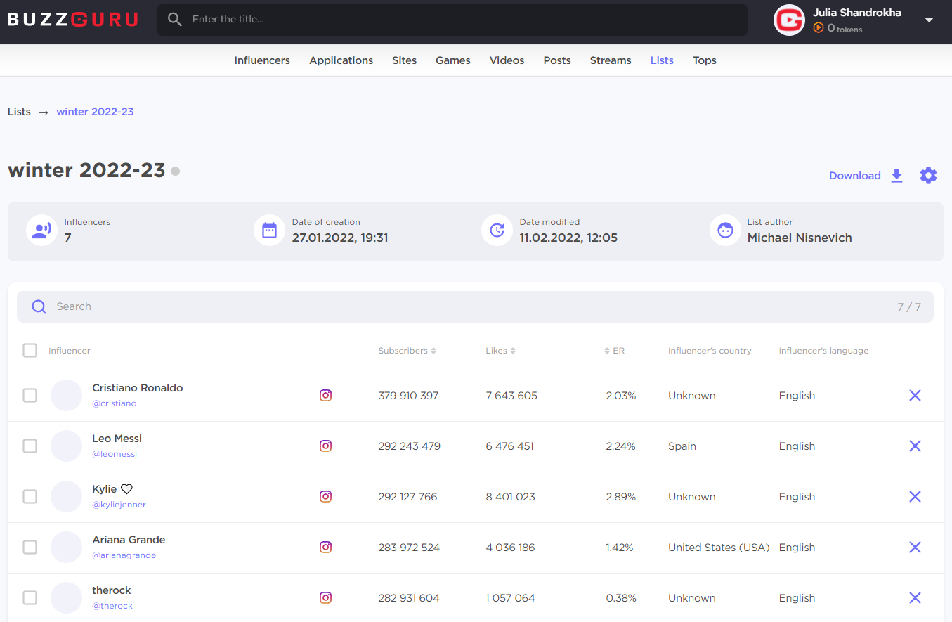
Task: Click Instagram icon for Cristiano Ronaldo
Action: tap(325, 395)
